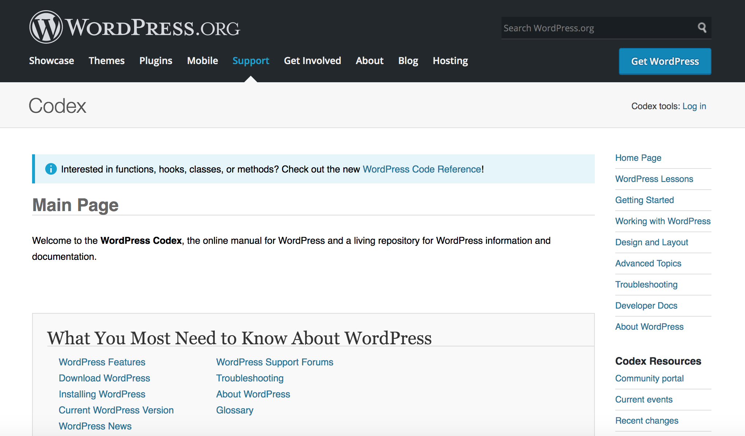Open the Themes section
745x436 pixels.
[106, 61]
